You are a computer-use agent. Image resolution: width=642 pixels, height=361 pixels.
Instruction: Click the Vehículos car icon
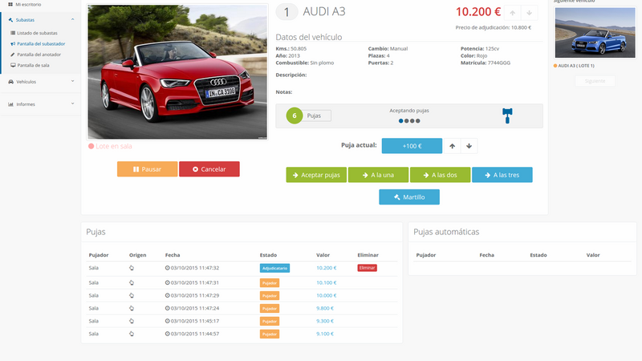pos(10,82)
